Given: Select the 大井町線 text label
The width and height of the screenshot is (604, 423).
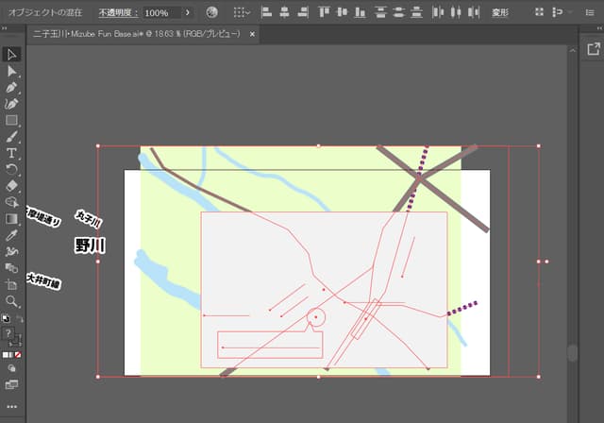Looking at the screenshot, I should coord(43,280).
